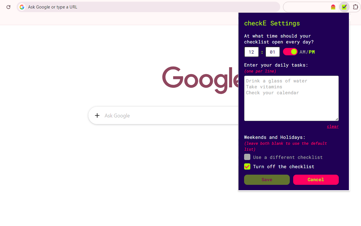
Task: Click inside the daily tasks textarea
Action: [291, 98]
